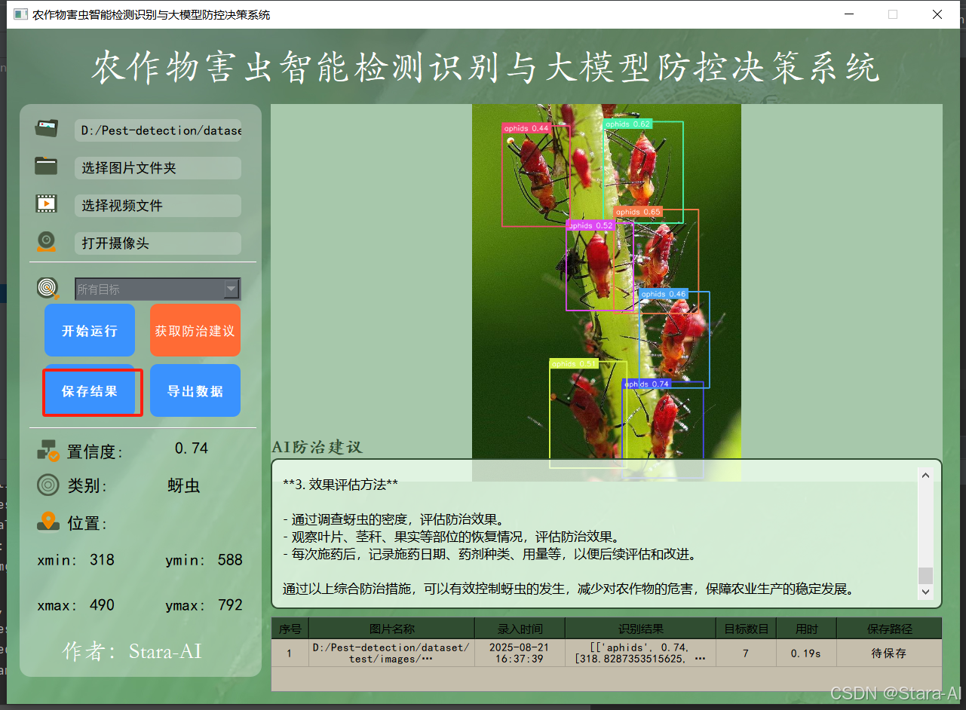Click the webcam camera icon
Screen dimensions: 966x710
click(47, 242)
